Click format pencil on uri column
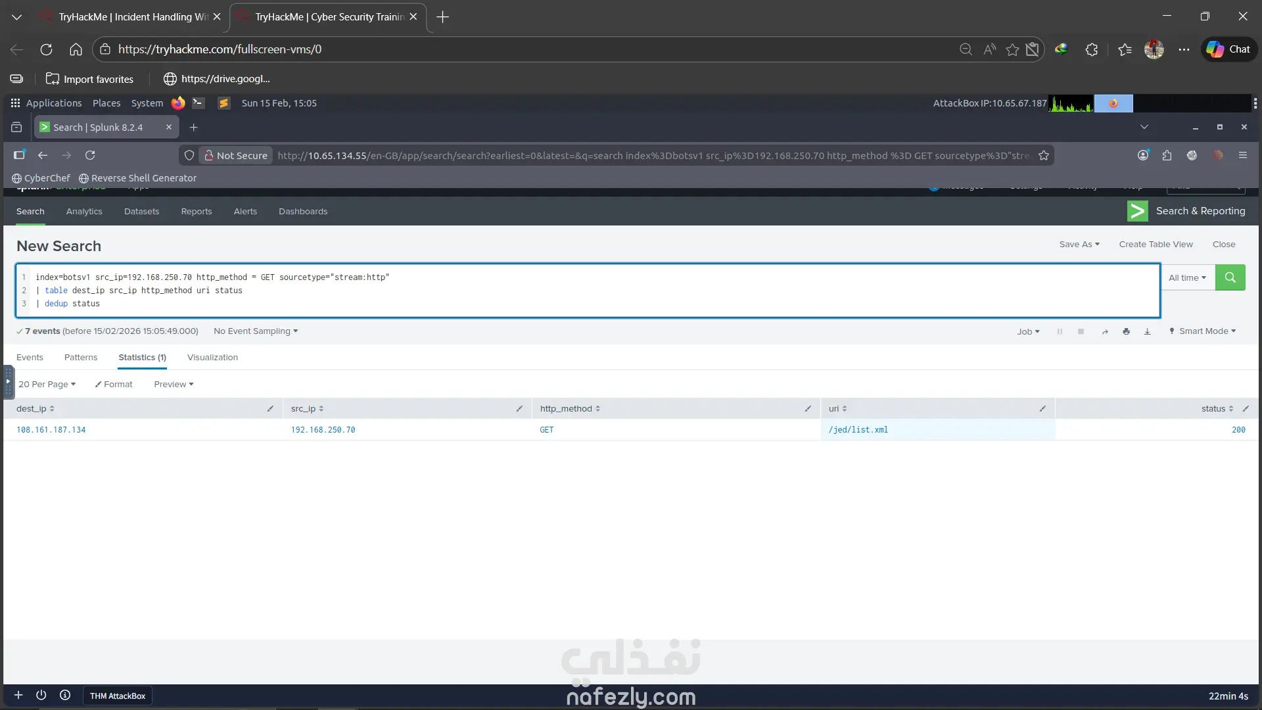Screen dimensions: 1262x710 [x=1042, y=409]
